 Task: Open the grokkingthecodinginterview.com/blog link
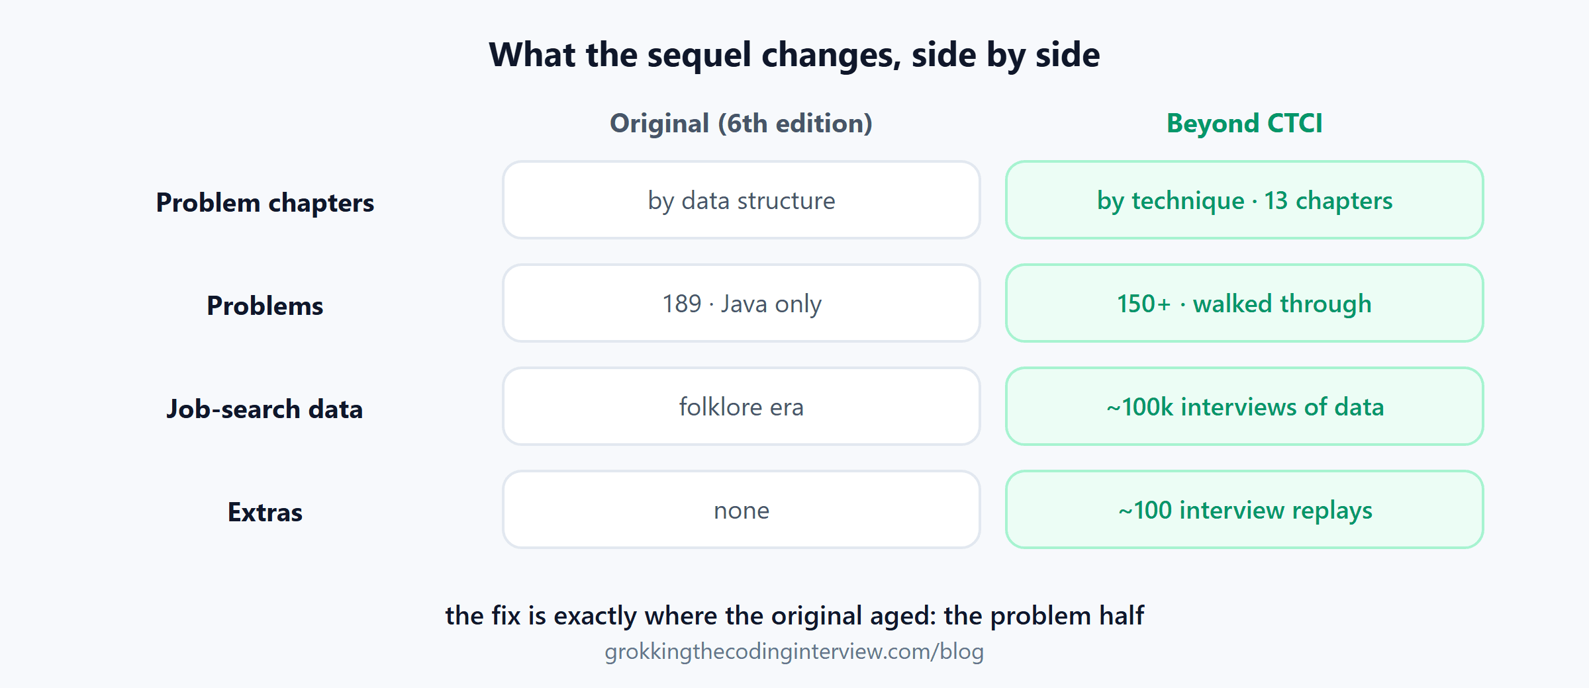pyautogui.click(x=794, y=652)
